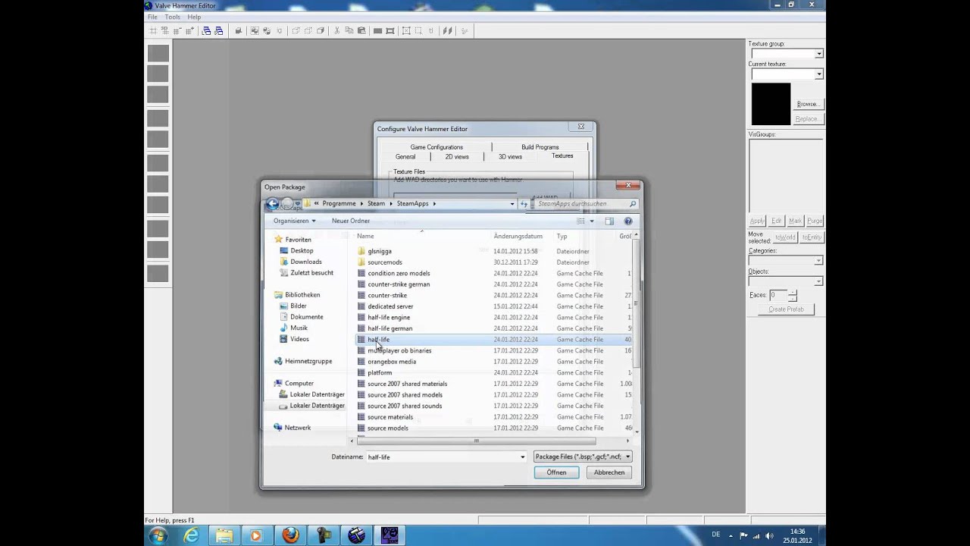
Task: Click the Hide Selected Objects icon
Action: (x=296, y=31)
